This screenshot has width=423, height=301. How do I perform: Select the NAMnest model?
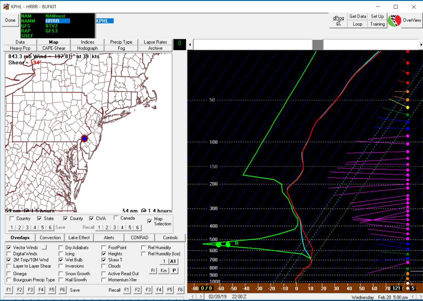coord(55,16)
